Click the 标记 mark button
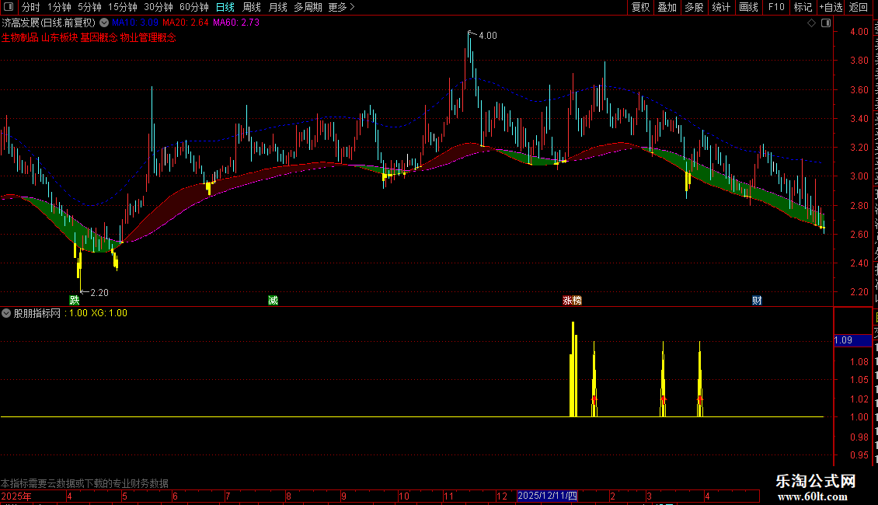The width and height of the screenshot is (878, 505). pos(803,7)
